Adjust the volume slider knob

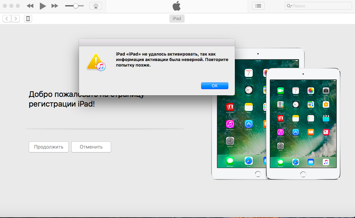click(75, 6)
